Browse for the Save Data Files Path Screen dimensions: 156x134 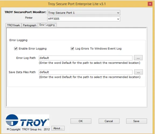(x=139, y=72)
